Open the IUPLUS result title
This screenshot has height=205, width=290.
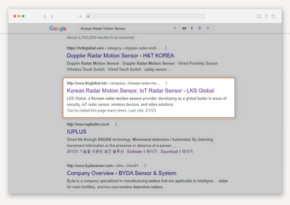pos(77,132)
